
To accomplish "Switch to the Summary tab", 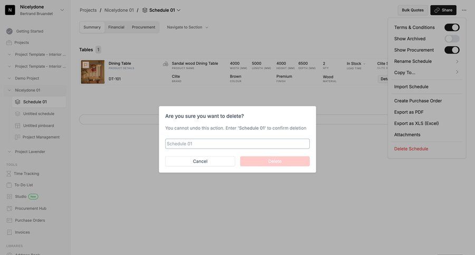I will [x=92, y=27].
